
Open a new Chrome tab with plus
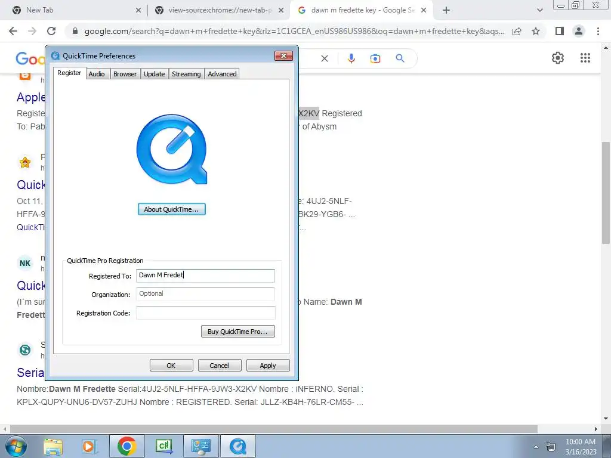446,10
